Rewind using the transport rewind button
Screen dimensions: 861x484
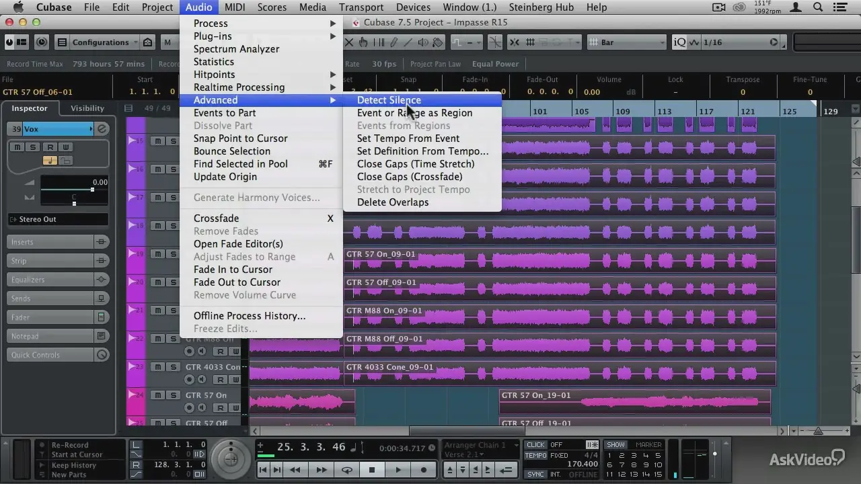(295, 470)
